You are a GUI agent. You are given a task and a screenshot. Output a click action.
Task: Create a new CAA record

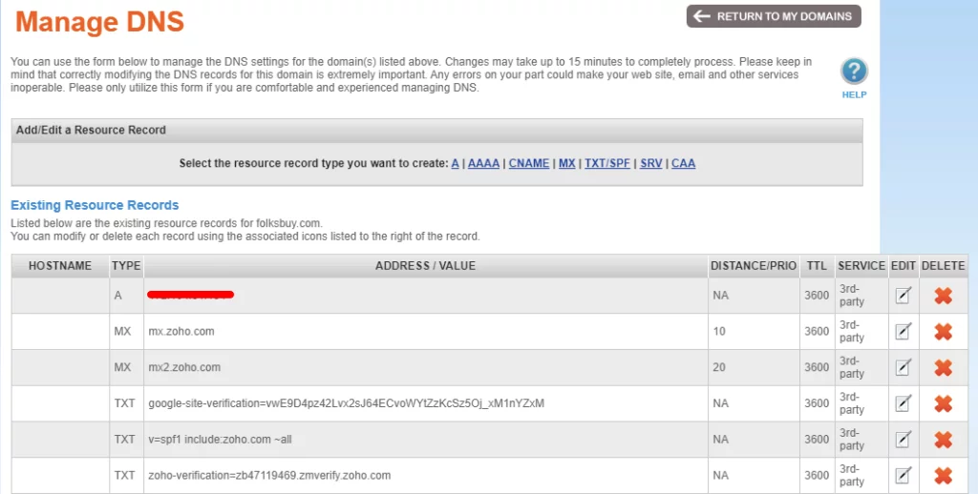coord(684,164)
